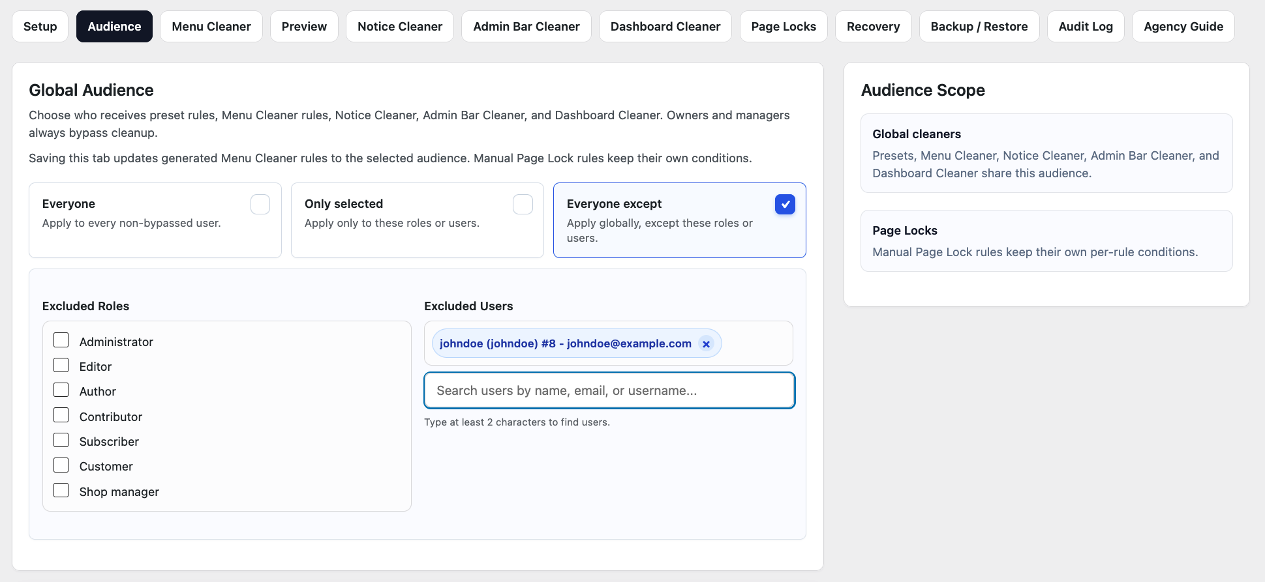Open the Agency Guide tab

pyautogui.click(x=1183, y=27)
